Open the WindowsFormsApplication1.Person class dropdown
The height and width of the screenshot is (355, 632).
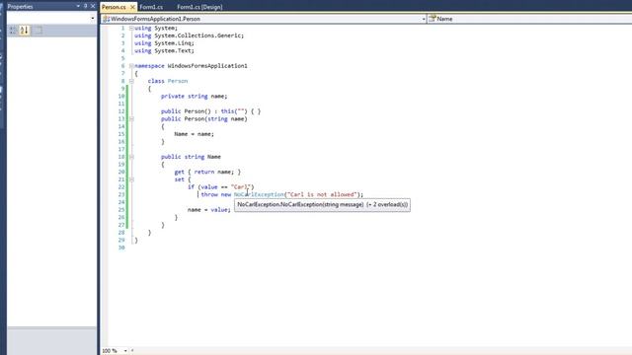click(264, 19)
